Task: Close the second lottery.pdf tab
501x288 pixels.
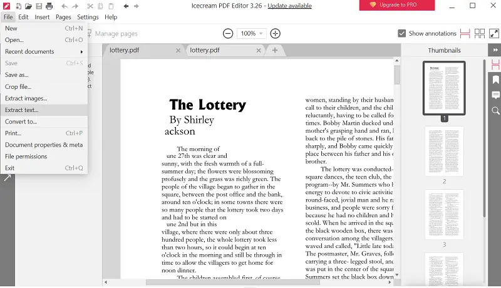Action: click(259, 51)
